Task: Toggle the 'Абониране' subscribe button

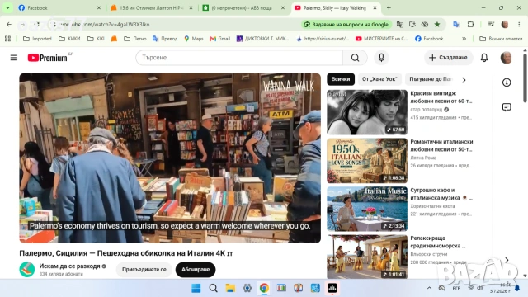Action: (196, 270)
